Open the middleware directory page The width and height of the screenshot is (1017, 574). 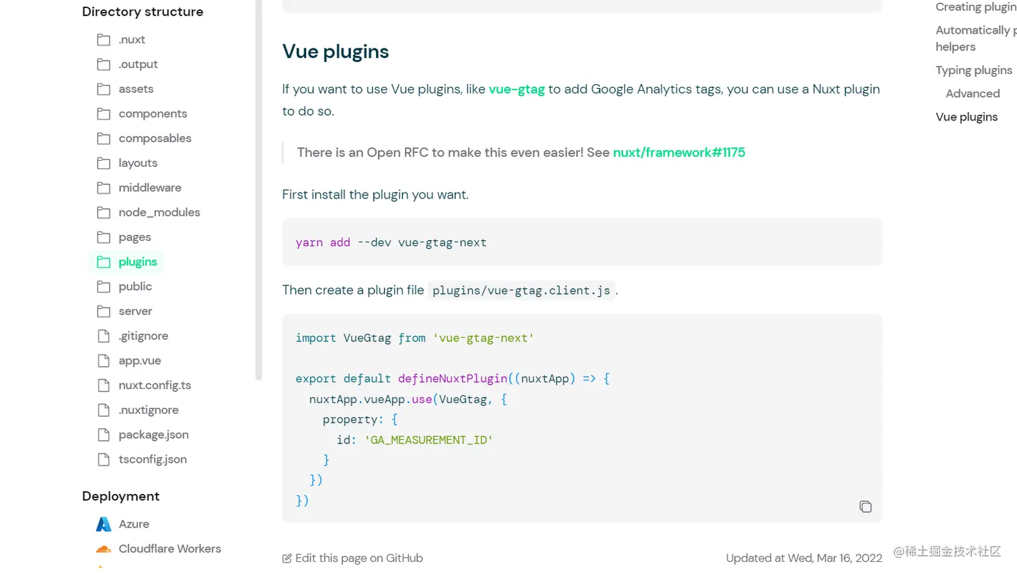pyautogui.click(x=149, y=188)
